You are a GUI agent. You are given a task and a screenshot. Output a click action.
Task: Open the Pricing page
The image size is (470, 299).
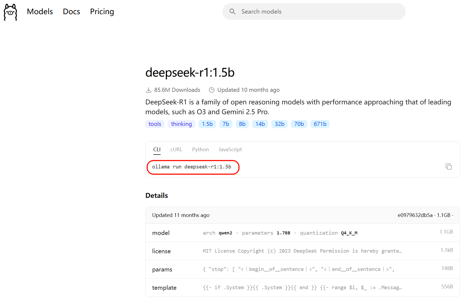click(x=102, y=11)
